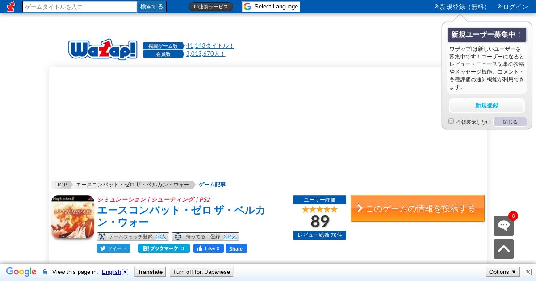Click the レビュー総数 78件 label
Viewport: 536px width, 281px height.
(319, 235)
